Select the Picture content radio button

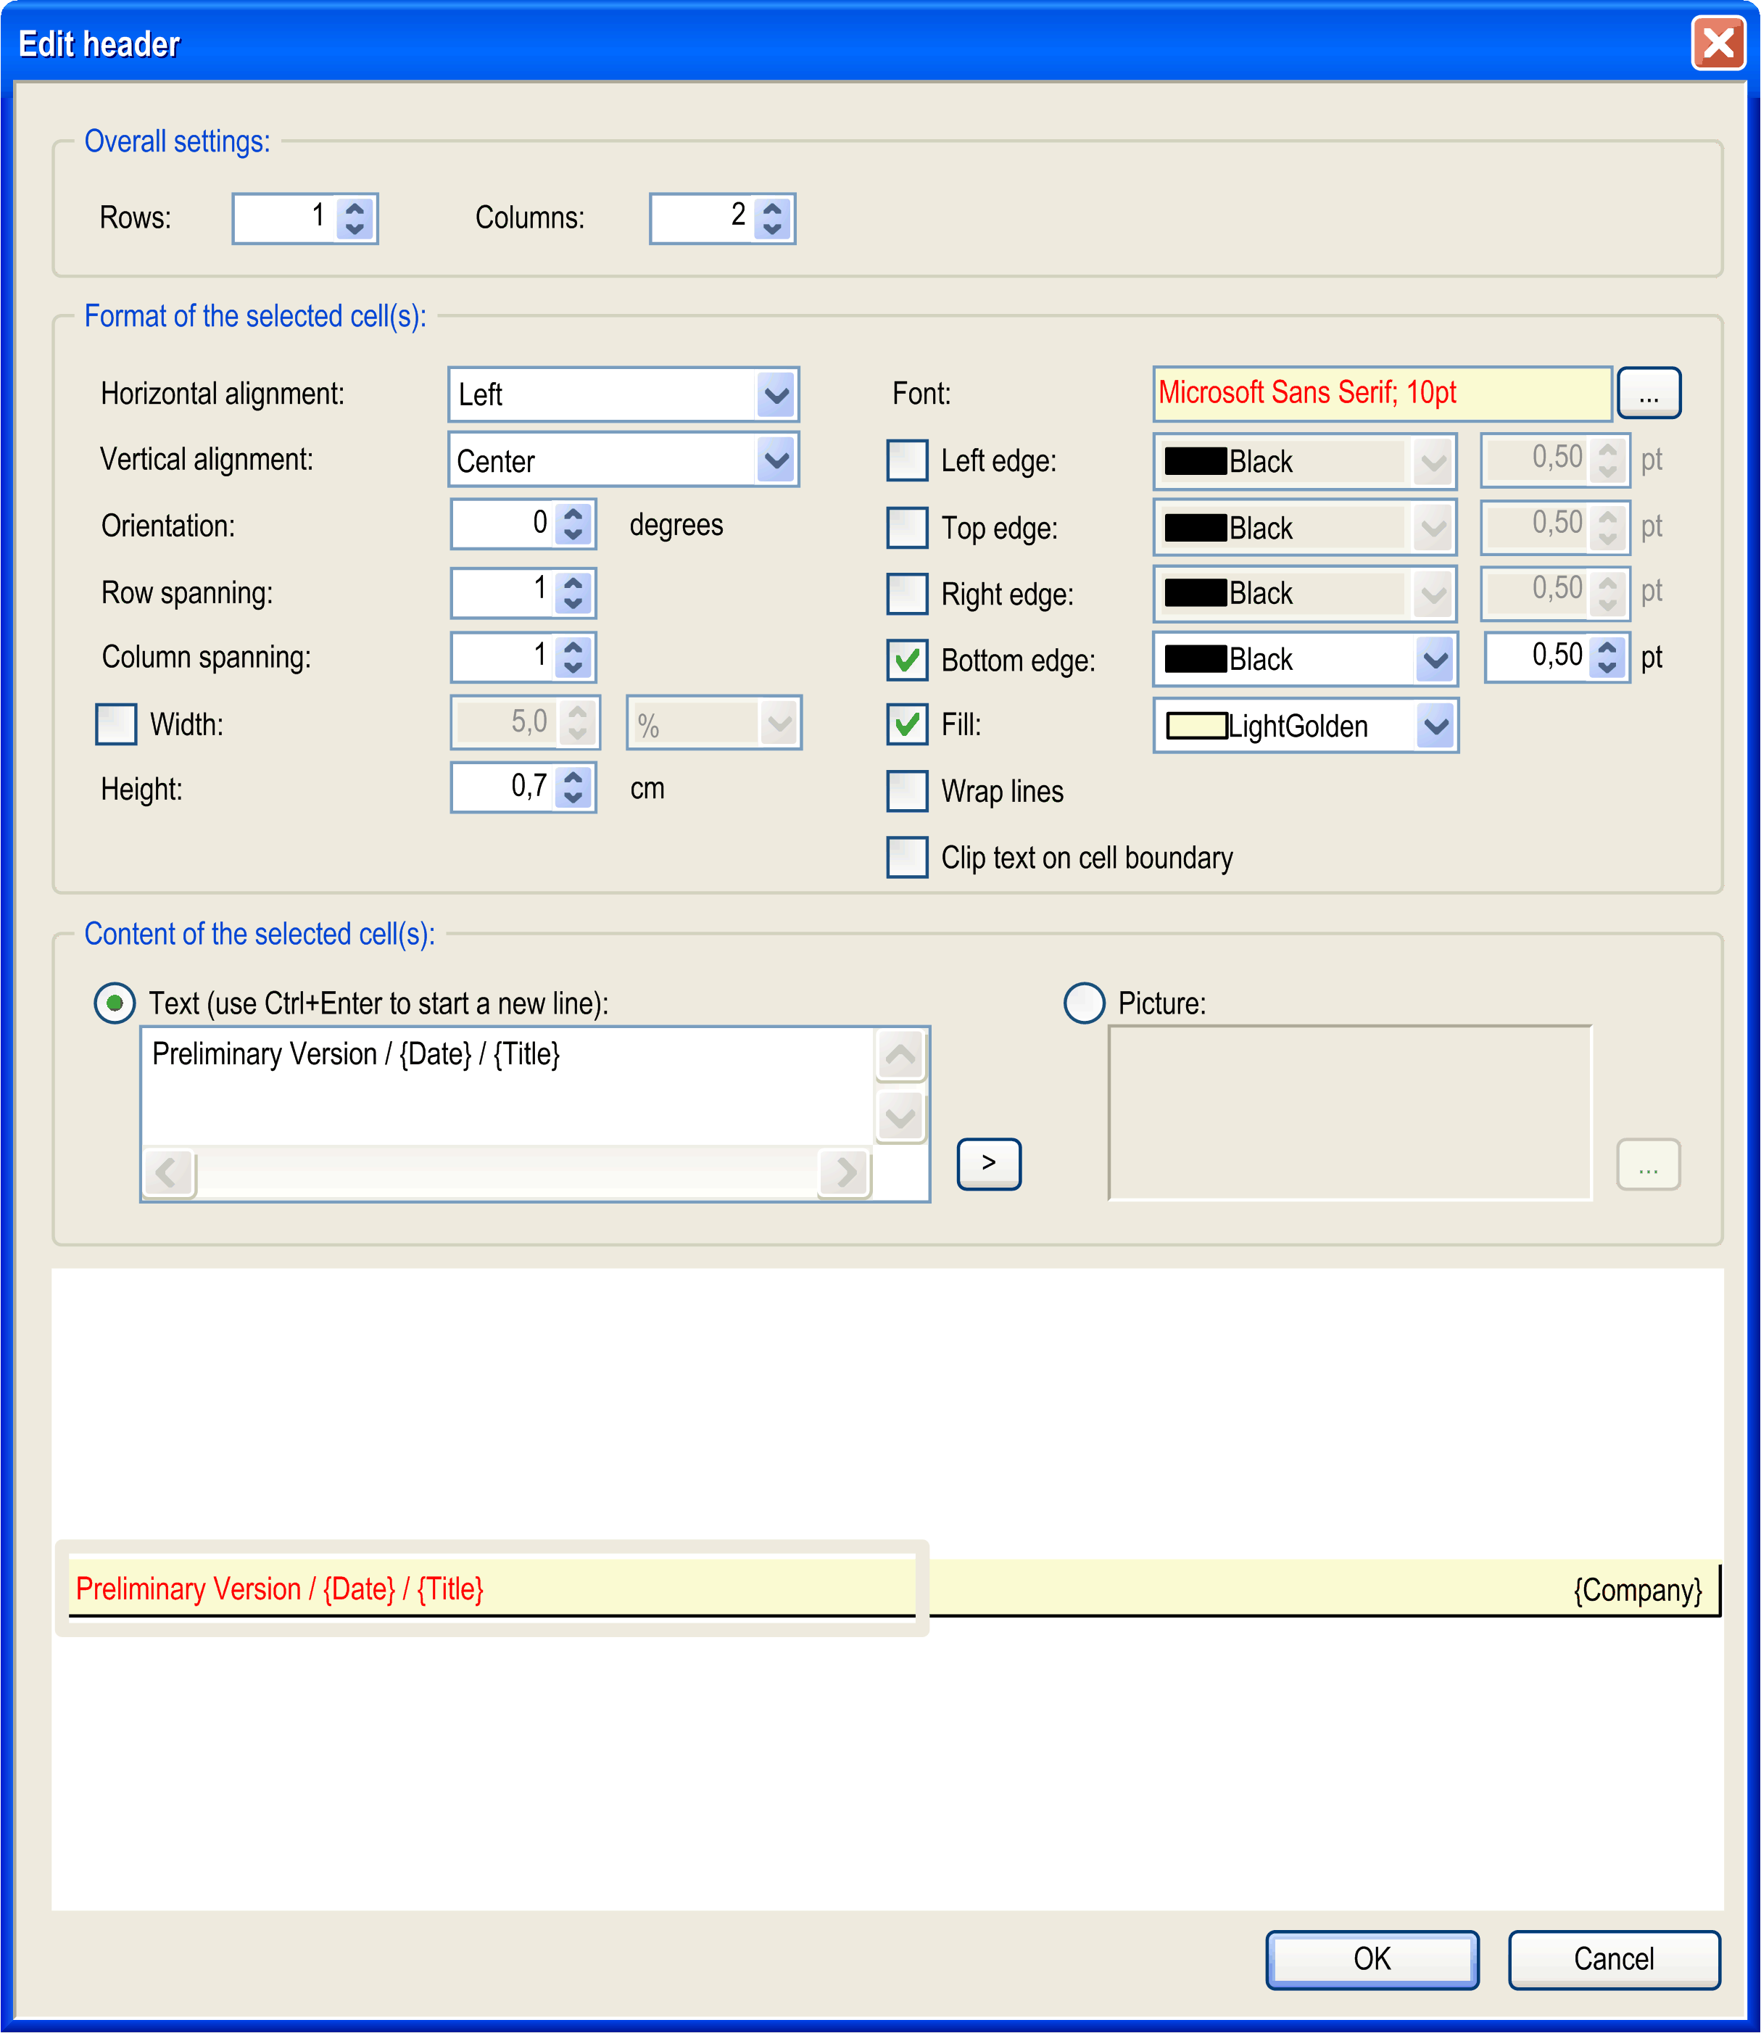pyautogui.click(x=1085, y=1003)
